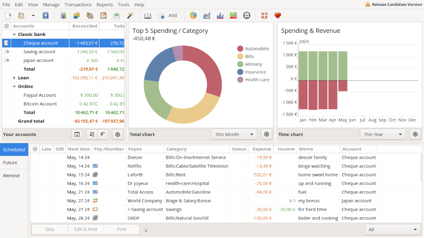Click the red heart donate icon
Viewport: 424px width, 238px height.
(277, 15)
